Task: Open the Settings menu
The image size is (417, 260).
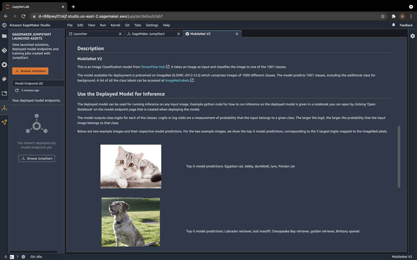Action: (152, 25)
